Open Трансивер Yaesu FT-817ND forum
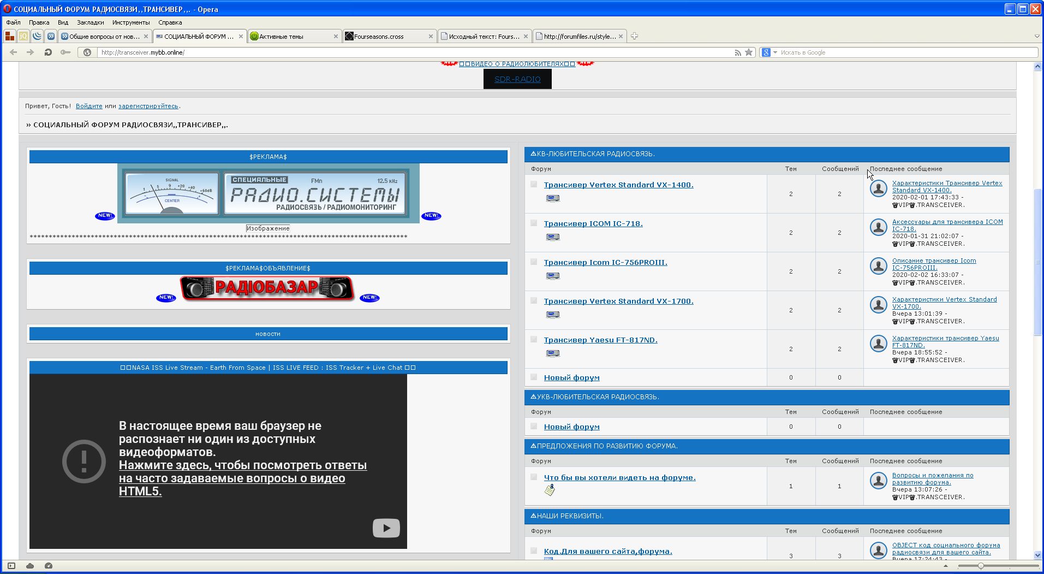This screenshot has width=1044, height=574. (600, 340)
